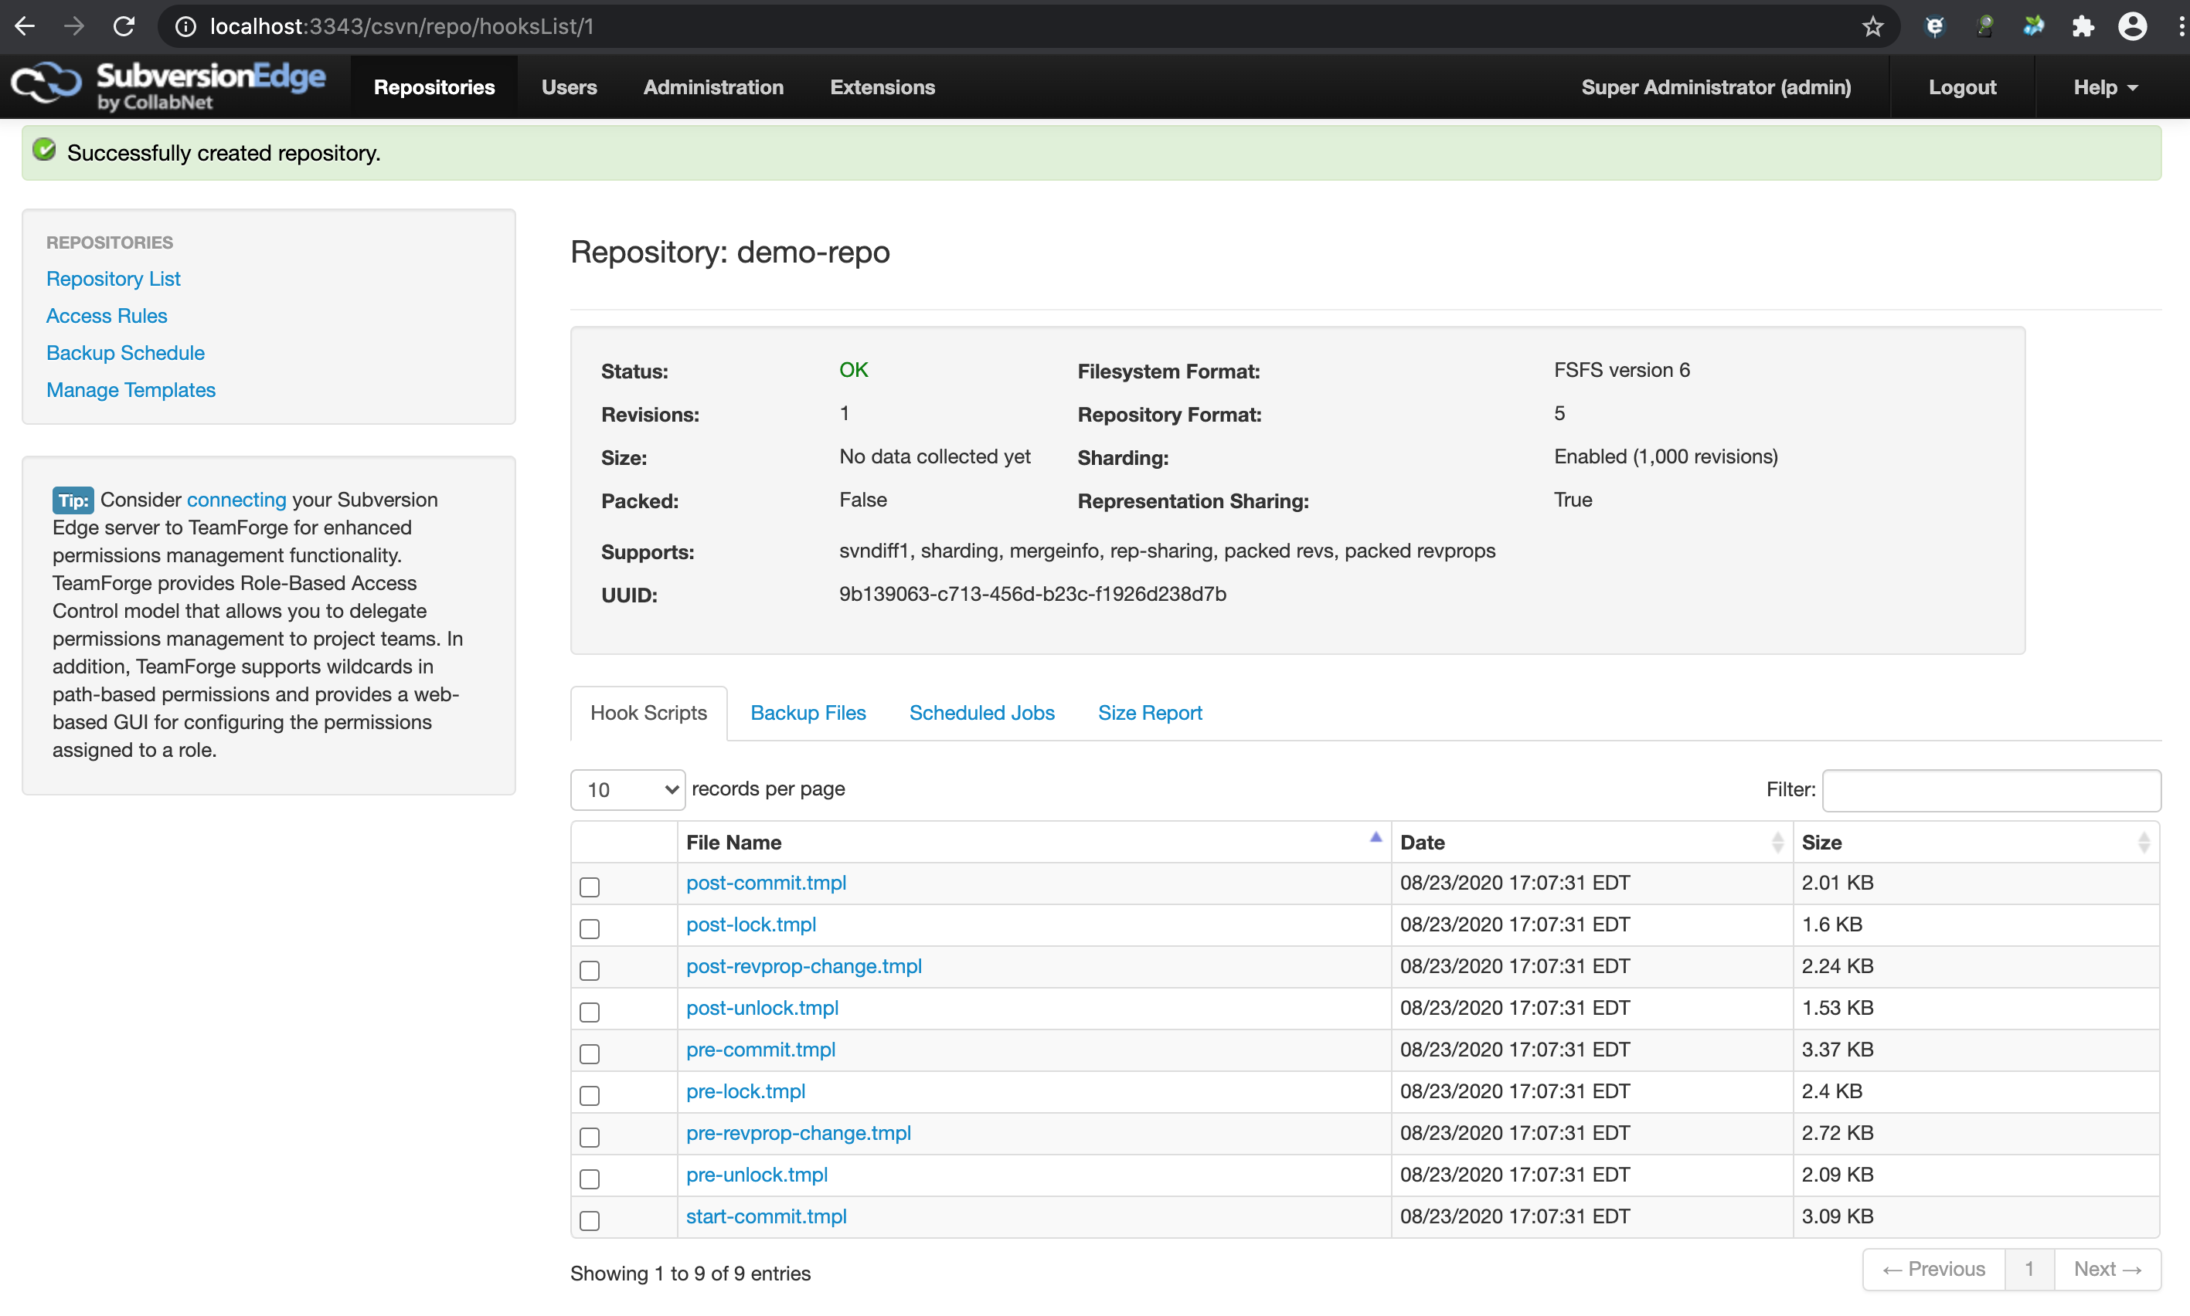Open browser extensions puzzle icon
2190x1316 pixels.
click(x=2083, y=26)
